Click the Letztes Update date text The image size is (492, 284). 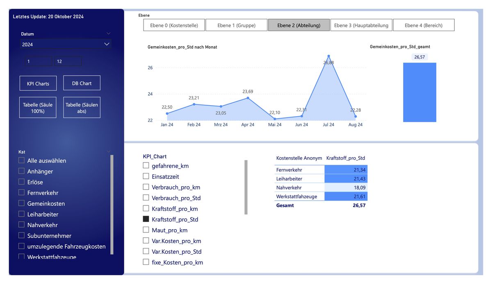click(x=48, y=17)
